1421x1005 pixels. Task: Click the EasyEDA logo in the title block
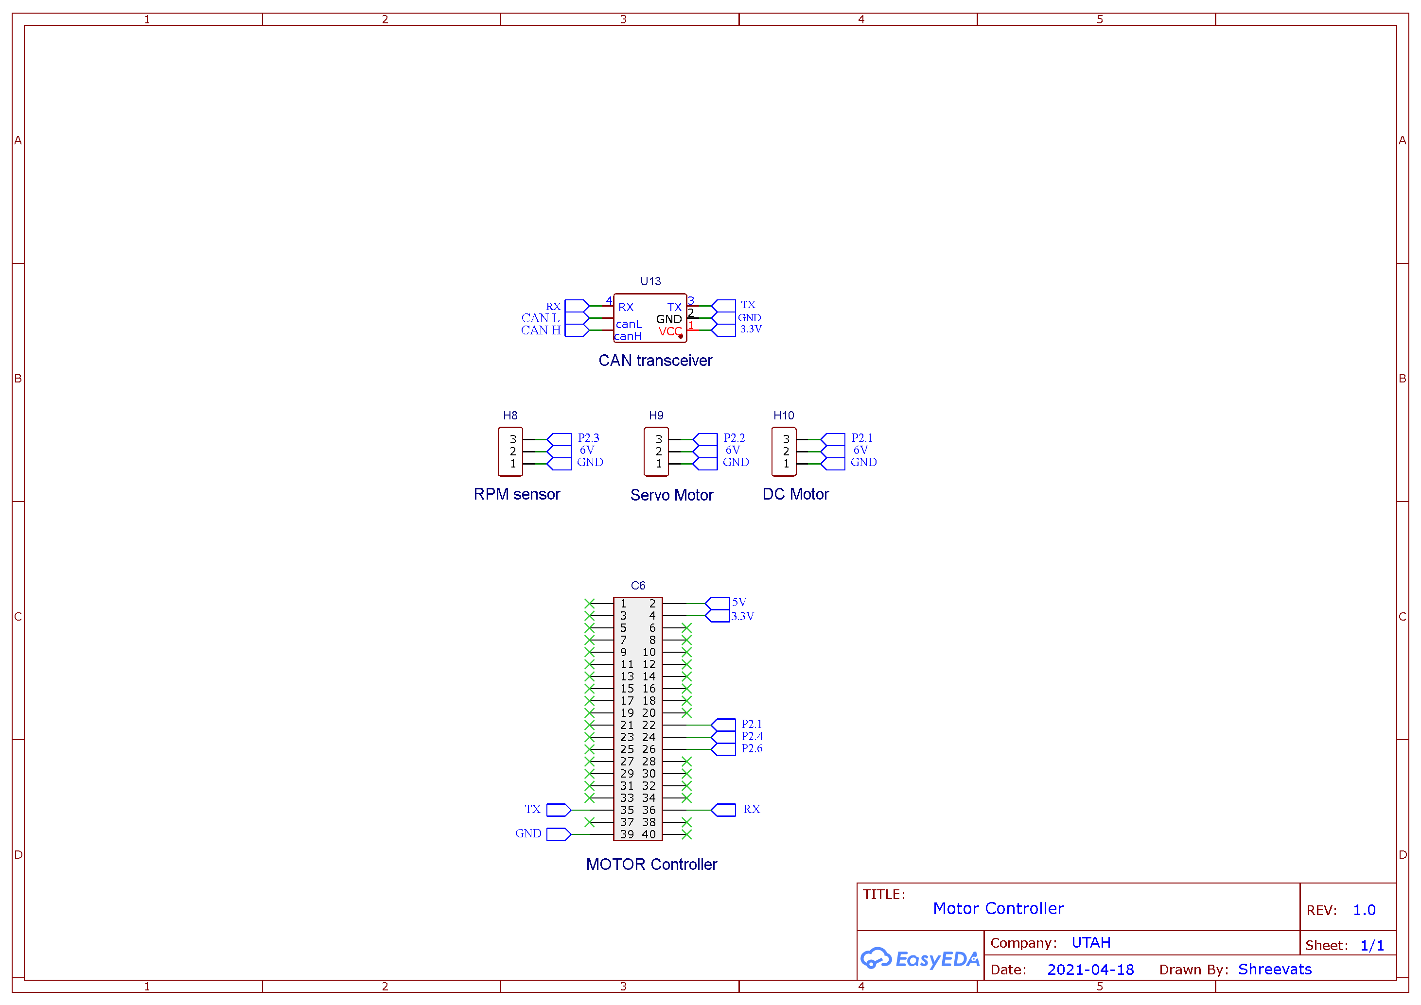[x=920, y=958]
